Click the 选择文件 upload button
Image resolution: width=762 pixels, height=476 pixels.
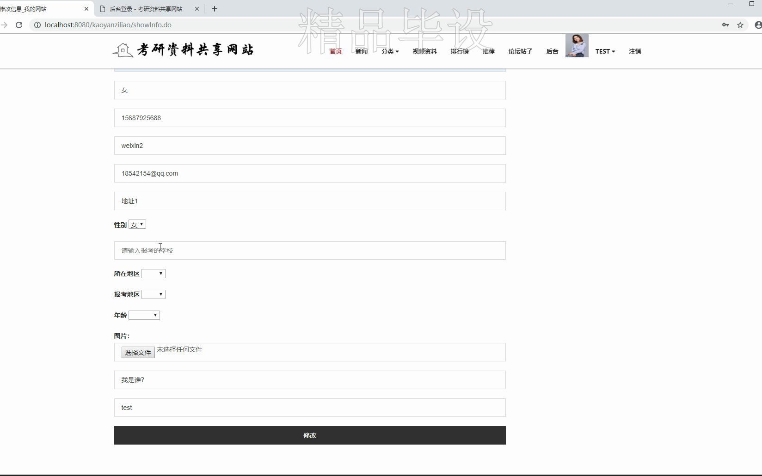click(x=138, y=352)
